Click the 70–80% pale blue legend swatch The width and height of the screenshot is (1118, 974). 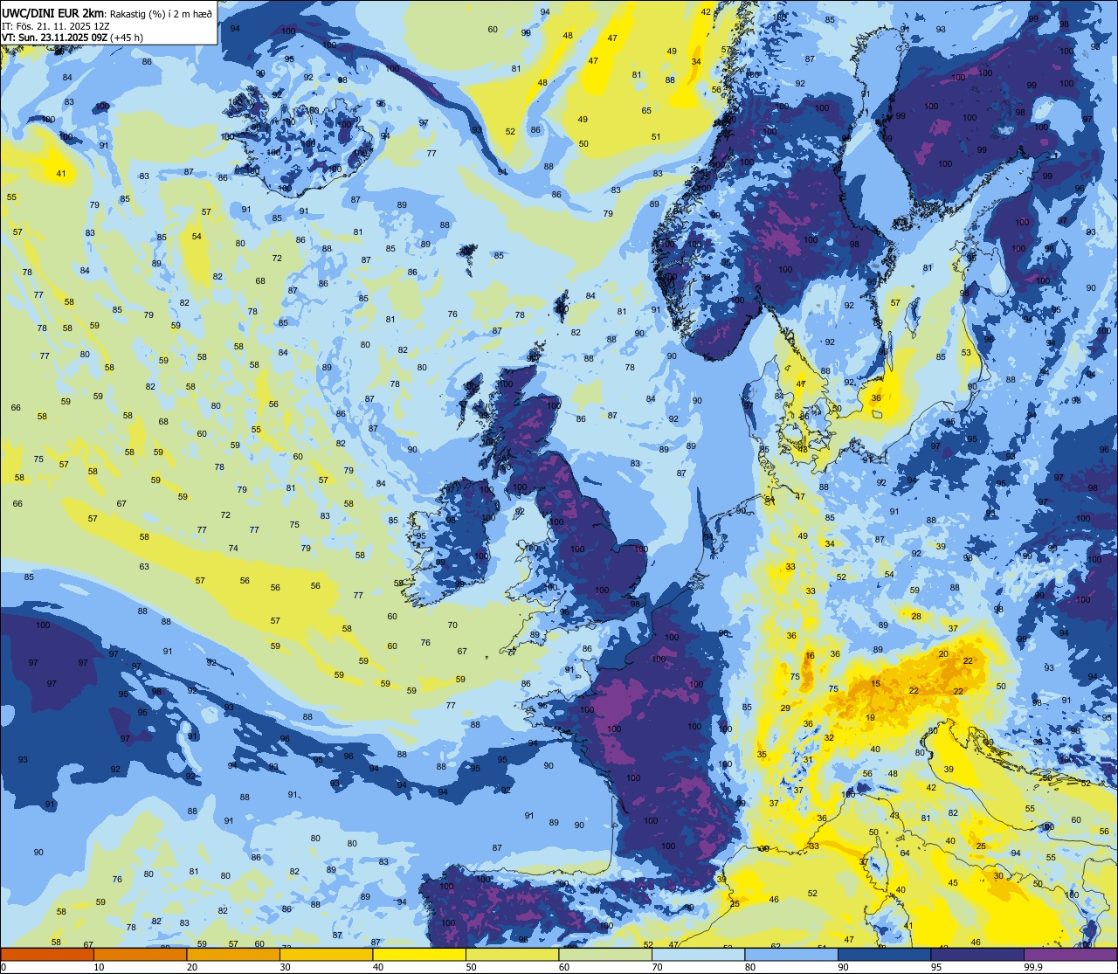pyautogui.click(x=698, y=954)
